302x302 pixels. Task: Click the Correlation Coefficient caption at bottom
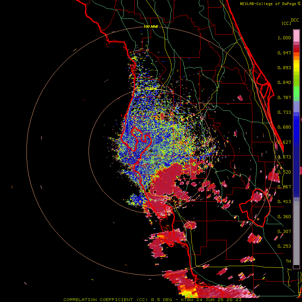click(152, 300)
